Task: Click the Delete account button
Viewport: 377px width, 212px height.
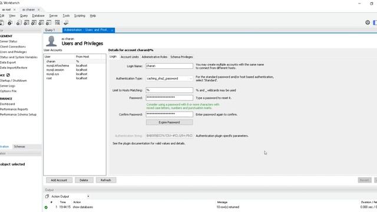Action: pyautogui.click(x=84, y=180)
